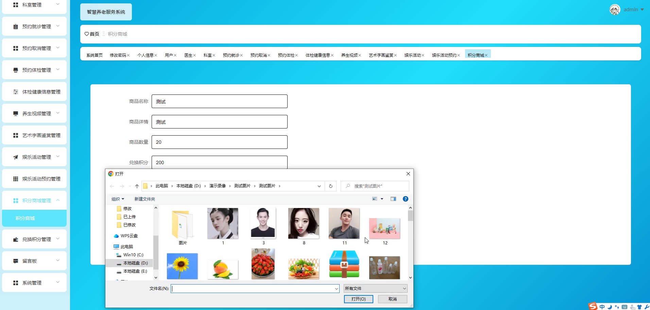Image resolution: width=650 pixels, height=310 pixels.
Task: Toggle Chinese input mode 中 in tray
Action: pos(602,307)
